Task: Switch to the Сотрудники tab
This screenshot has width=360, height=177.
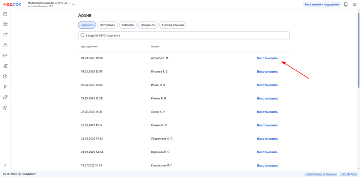Action: coord(108,25)
